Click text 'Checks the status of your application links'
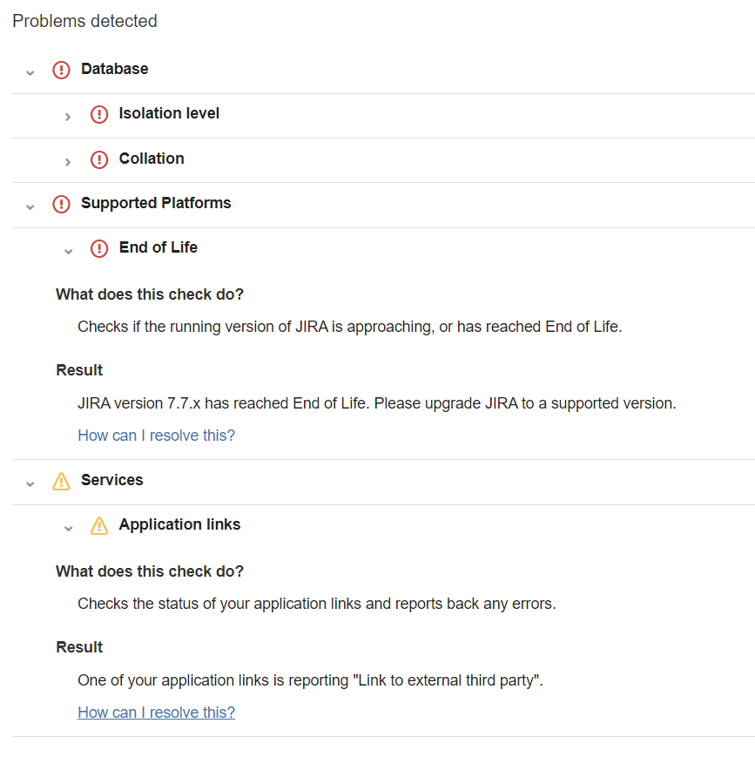The height and width of the screenshot is (757, 755). pos(219,604)
